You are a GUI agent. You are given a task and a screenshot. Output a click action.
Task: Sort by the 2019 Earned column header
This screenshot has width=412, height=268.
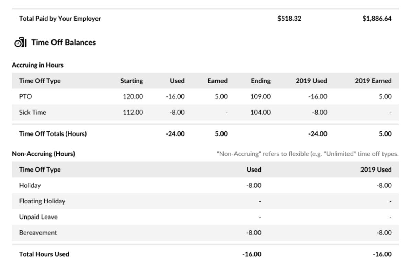374,81
